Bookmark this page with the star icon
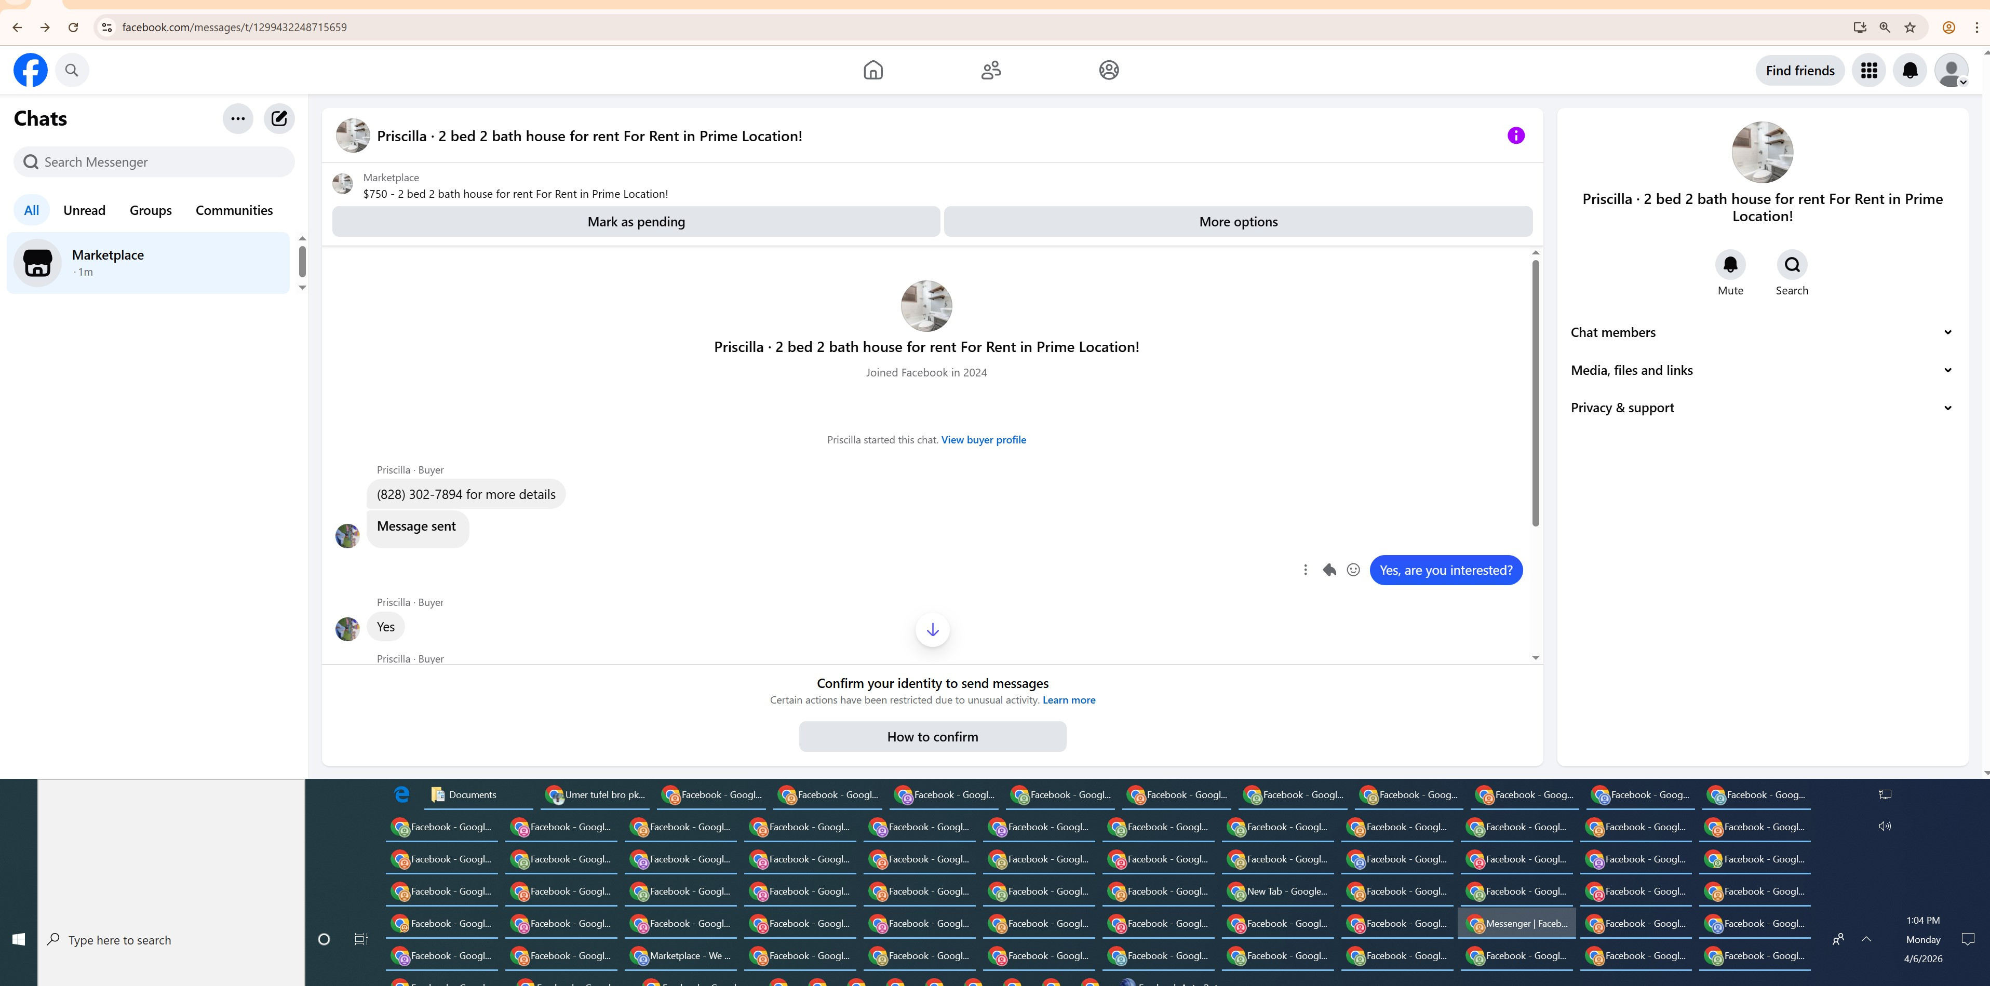1990x986 pixels. coord(1910,27)
